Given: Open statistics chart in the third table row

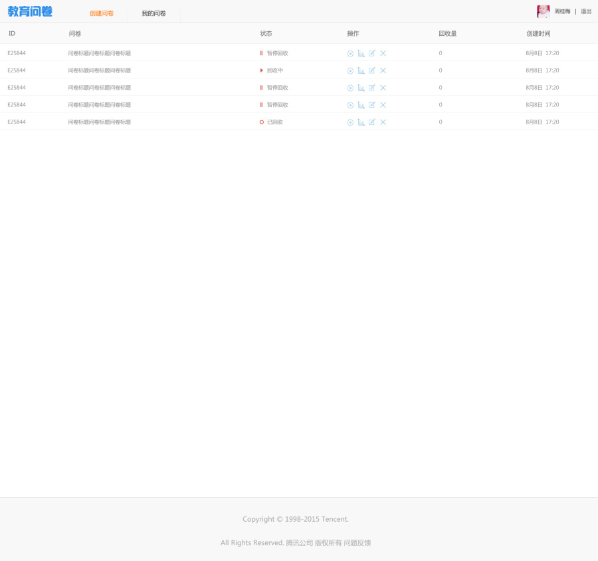Looking at the screenshot, I should (361, 88).
